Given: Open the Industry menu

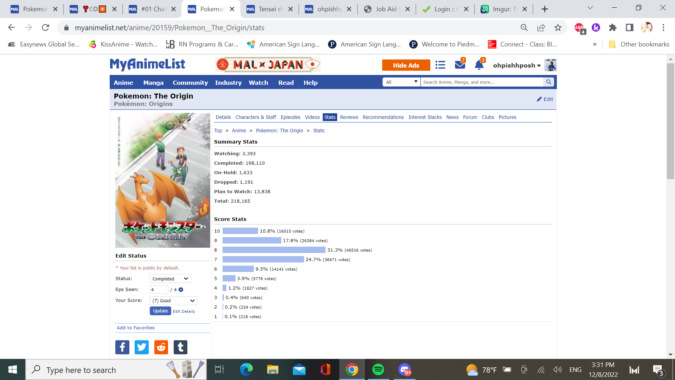Looking at the screenshot, I should click(228, 83).
